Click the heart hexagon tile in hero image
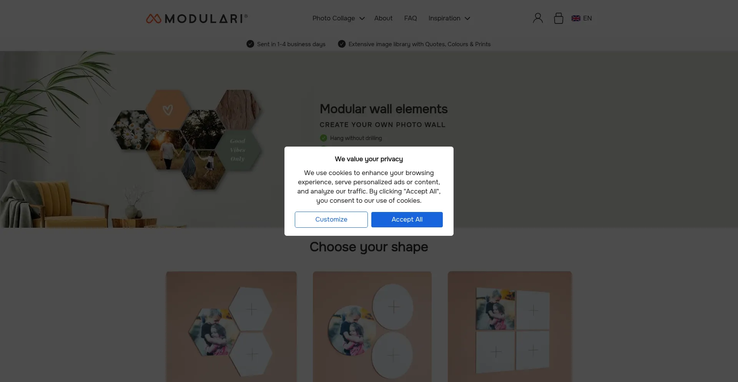 (x=168, y=110)
